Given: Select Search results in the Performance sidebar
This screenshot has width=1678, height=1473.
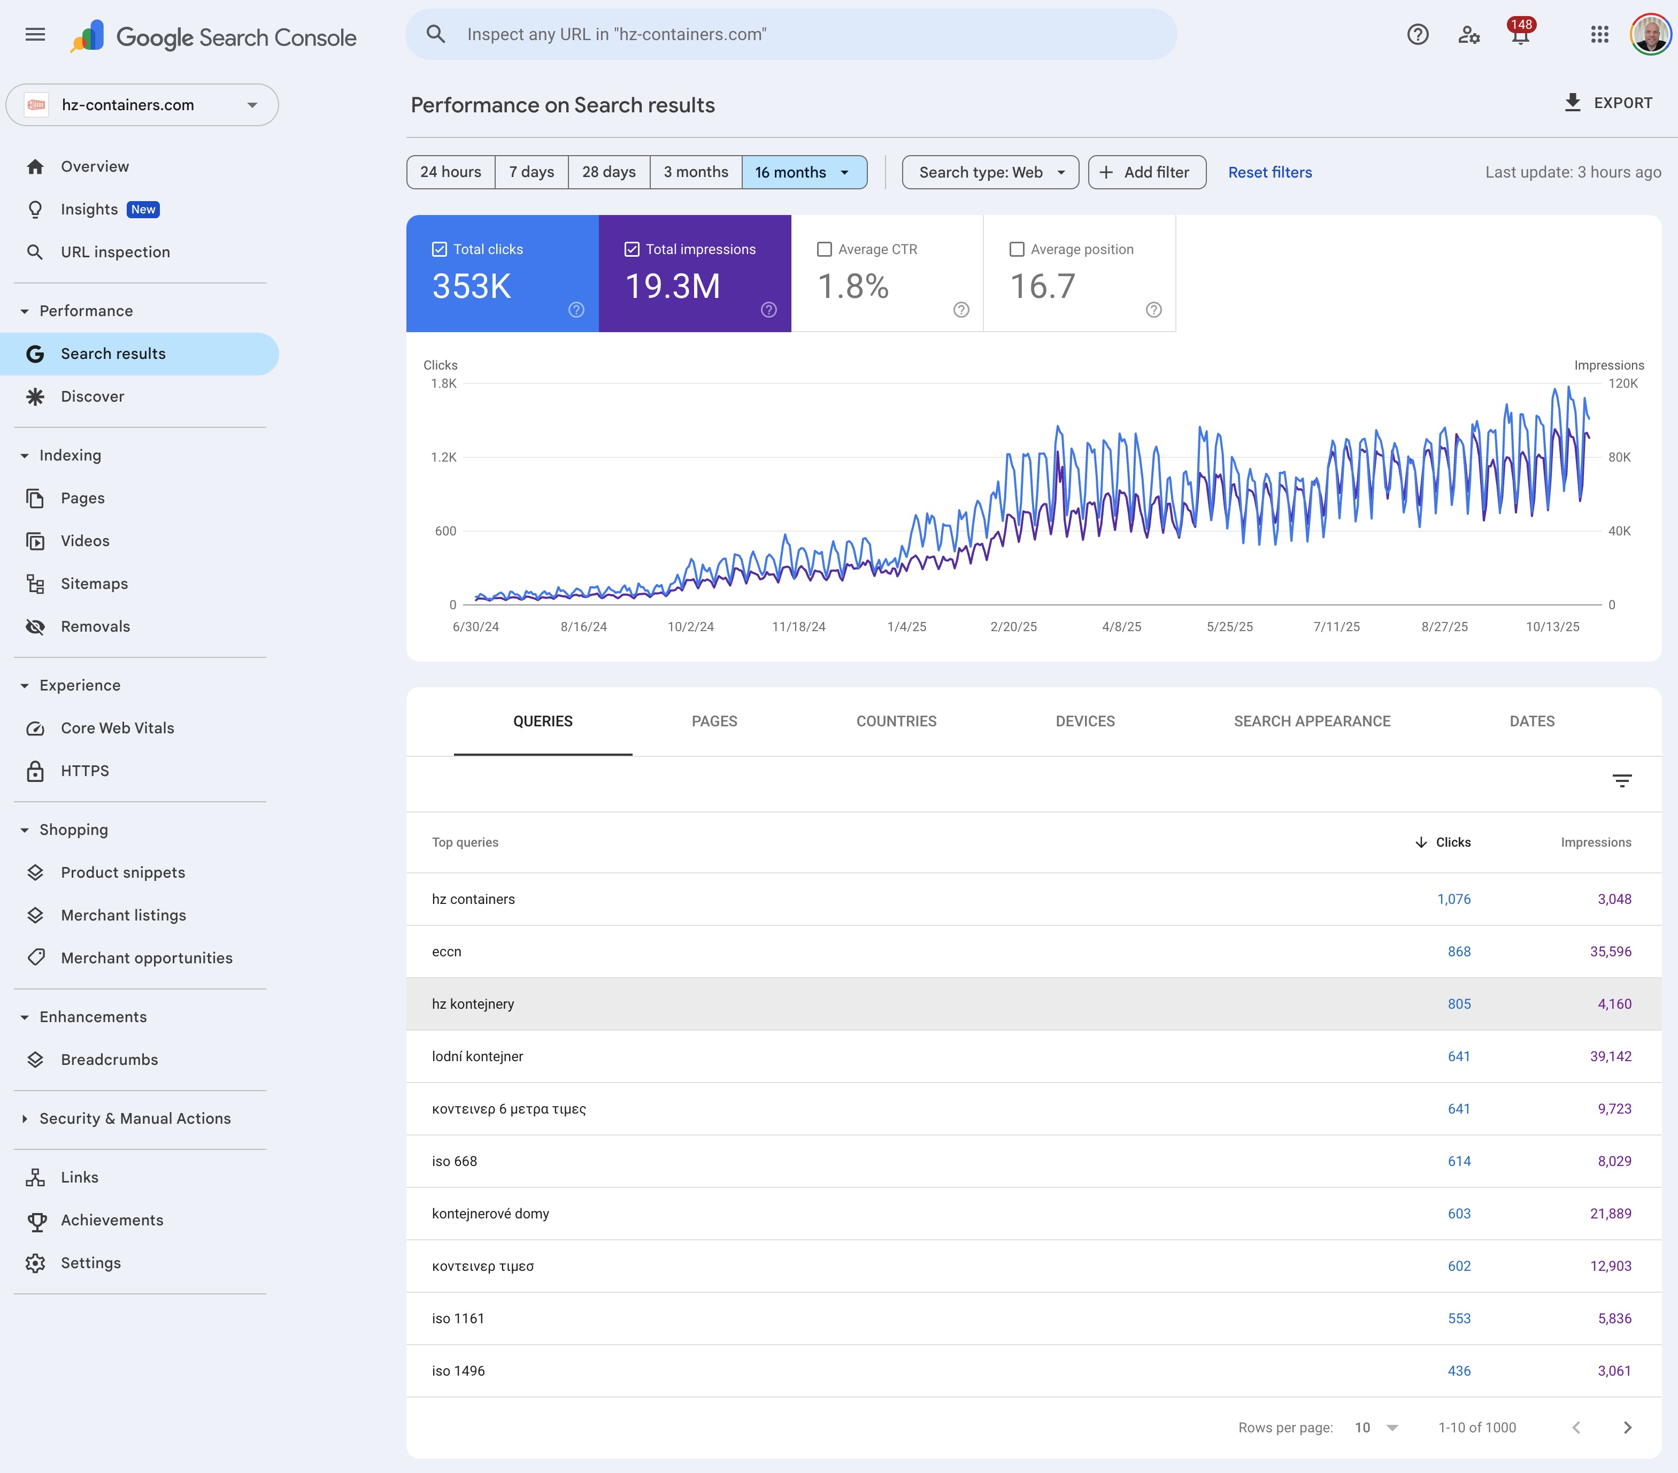Looking at the screenshot, I should (112, 353).
